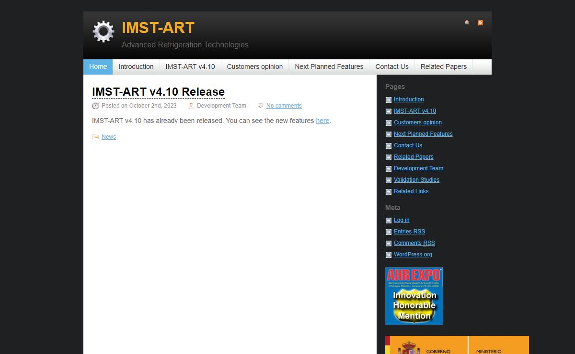This screenshot has height=354, width=575.
Task: Click the arrow bullet beside sidebar Next Planned Features
Action: [x=389, y=134]
